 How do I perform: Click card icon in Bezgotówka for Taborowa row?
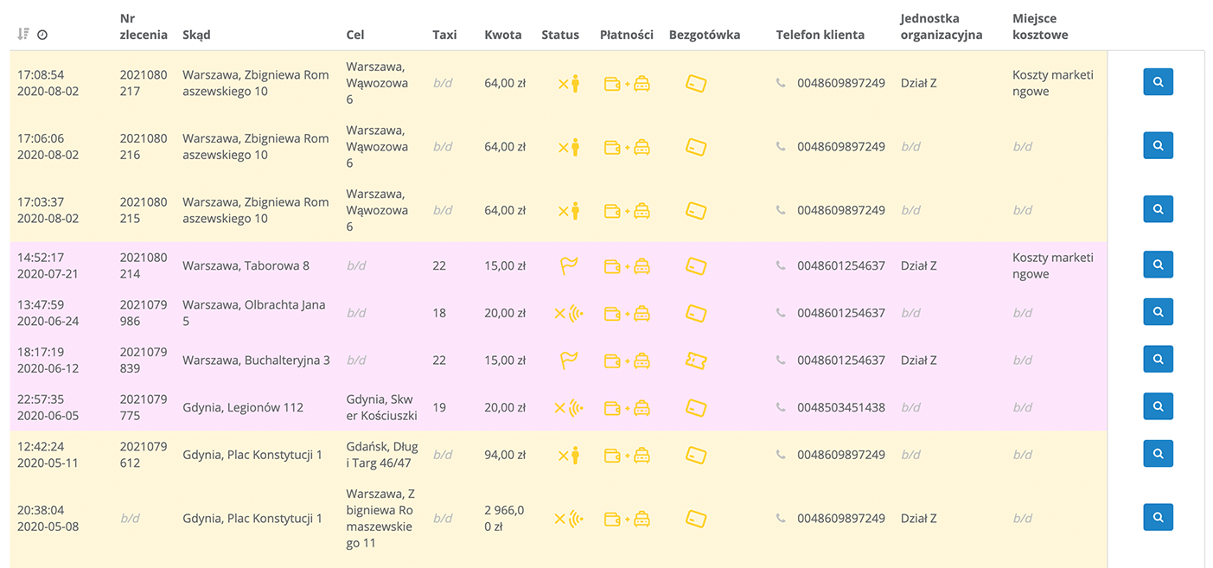click(x=696, y=266)
